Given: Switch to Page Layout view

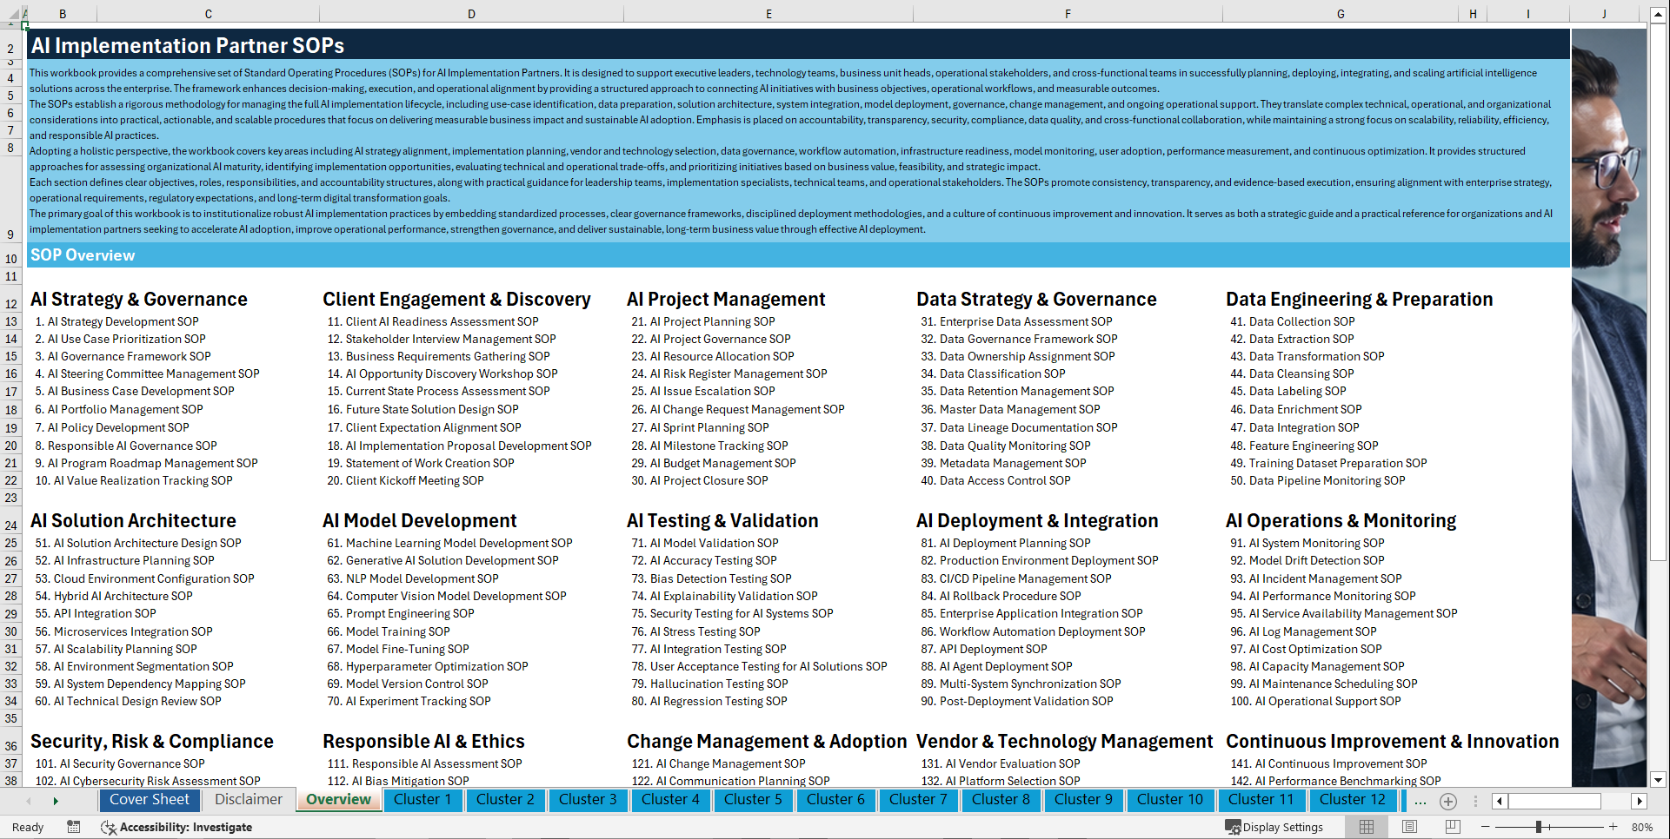Looking at the screenshot, I should tap(1409, 827).
